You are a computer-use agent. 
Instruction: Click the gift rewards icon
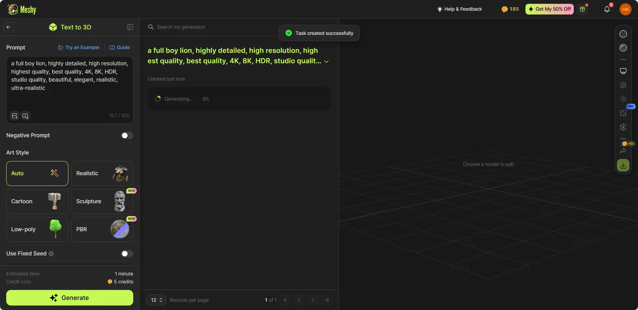click(x=582, y=9)
